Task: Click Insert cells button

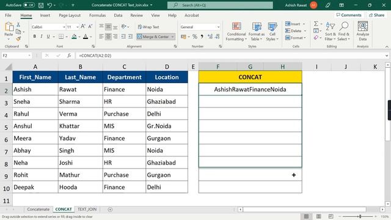Action: point(295,24)
